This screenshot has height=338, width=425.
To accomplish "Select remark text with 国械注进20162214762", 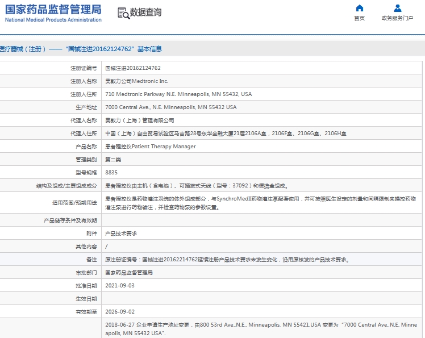I will coord(227,260).
